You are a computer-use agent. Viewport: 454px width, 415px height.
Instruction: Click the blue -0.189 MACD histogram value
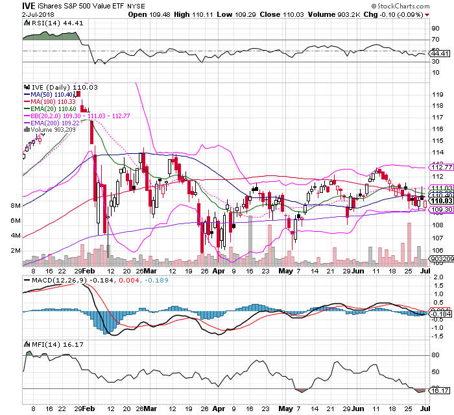pyautogui.click(x=156, y=281)
